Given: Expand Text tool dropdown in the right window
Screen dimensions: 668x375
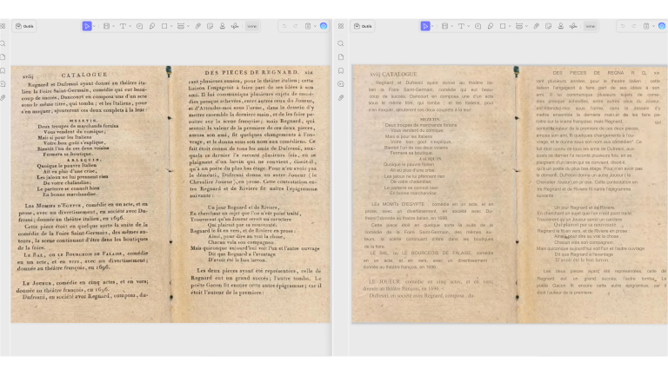Looking at the screenshot, I should tap(468, 26).
